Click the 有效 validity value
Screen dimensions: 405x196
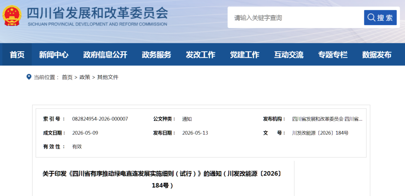tap(77, 147)
